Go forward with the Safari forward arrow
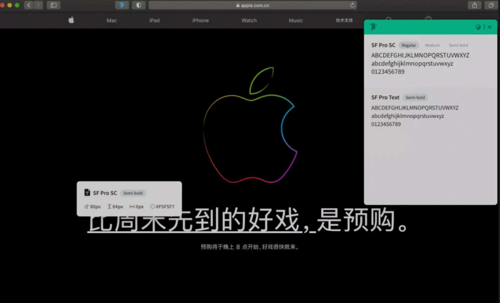 click(x=38, y=5)
